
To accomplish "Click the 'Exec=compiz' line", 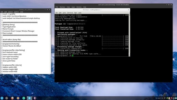I will pos(7,33).
